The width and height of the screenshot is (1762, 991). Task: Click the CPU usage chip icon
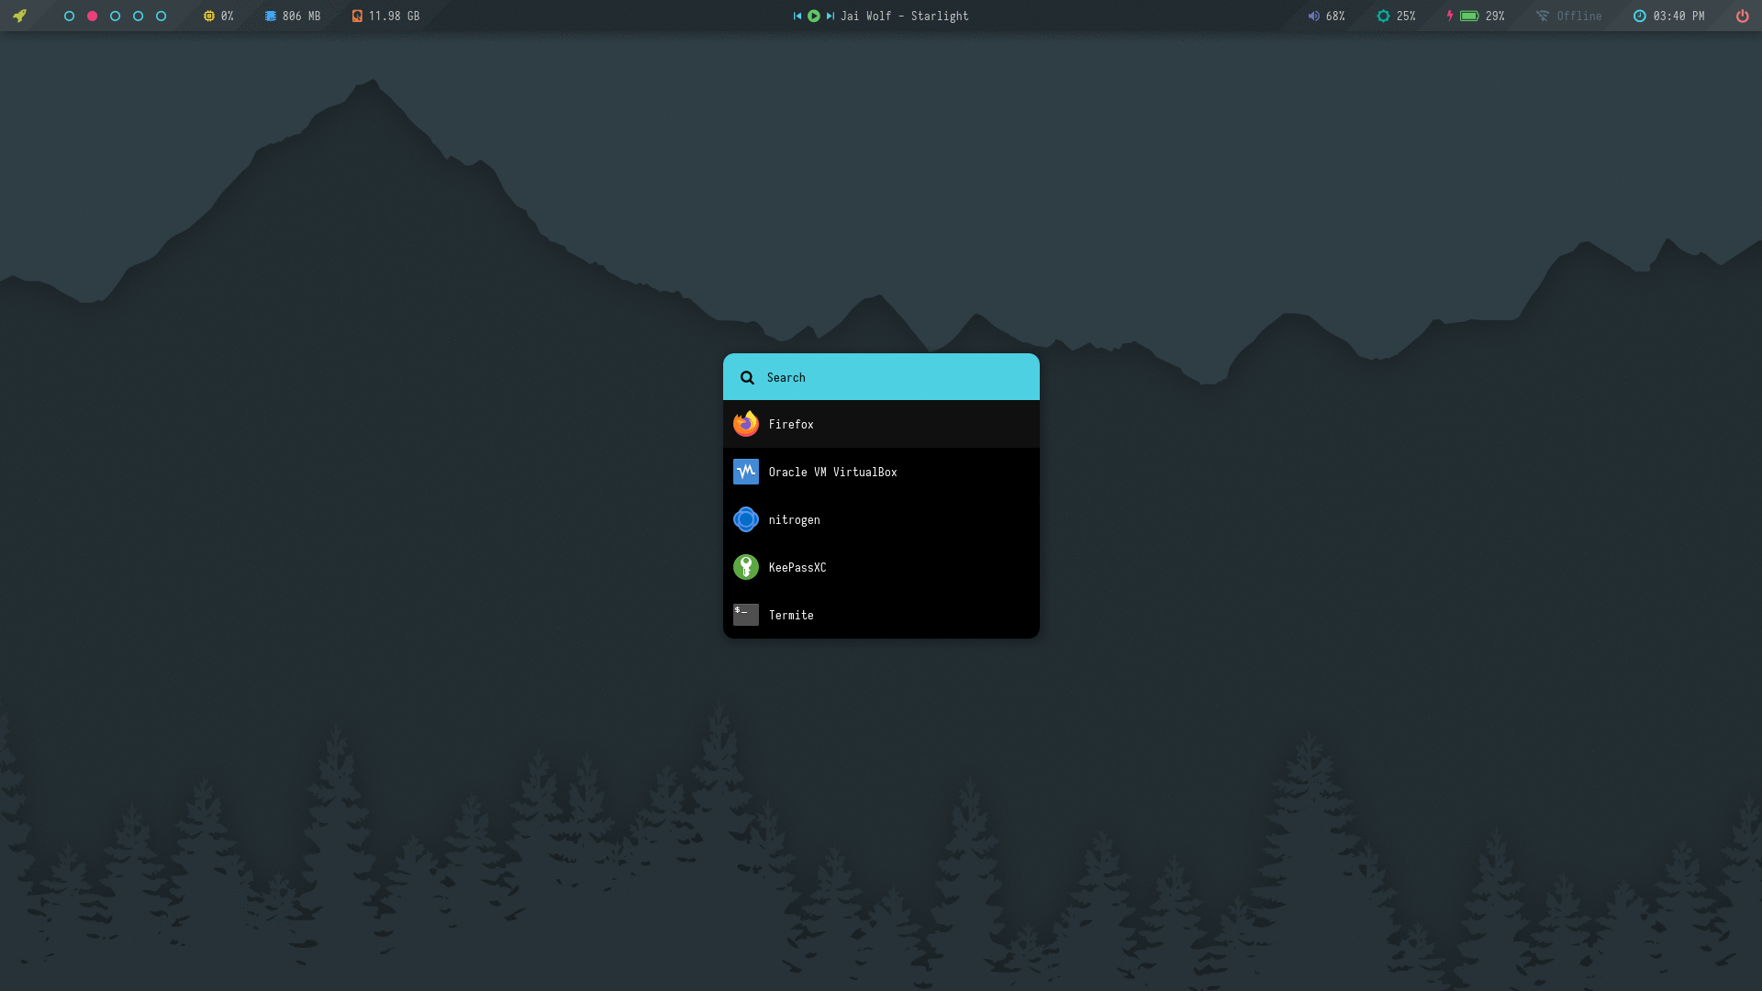coord(209,16)
